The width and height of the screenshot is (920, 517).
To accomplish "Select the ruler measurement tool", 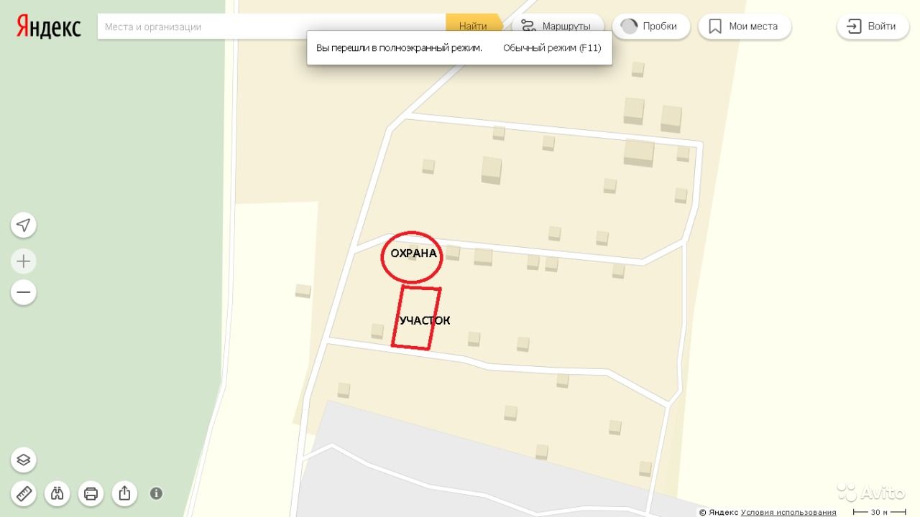I will click(24, 493).
